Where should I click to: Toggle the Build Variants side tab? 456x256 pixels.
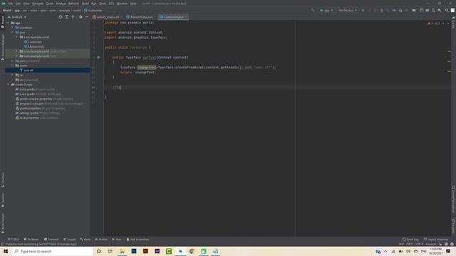pos(3,223)
